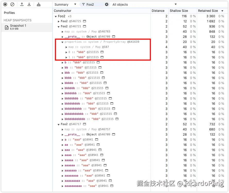Expand map system / Map @187
Screen dimensions: 229x193
[66, 47]
